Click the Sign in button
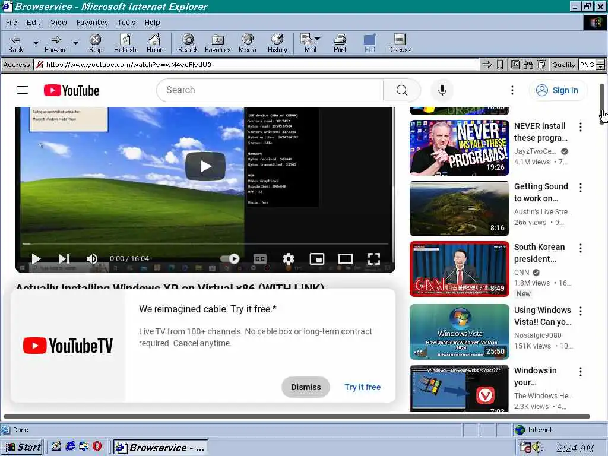Viewport: 608px width, 456px height. 557,90
